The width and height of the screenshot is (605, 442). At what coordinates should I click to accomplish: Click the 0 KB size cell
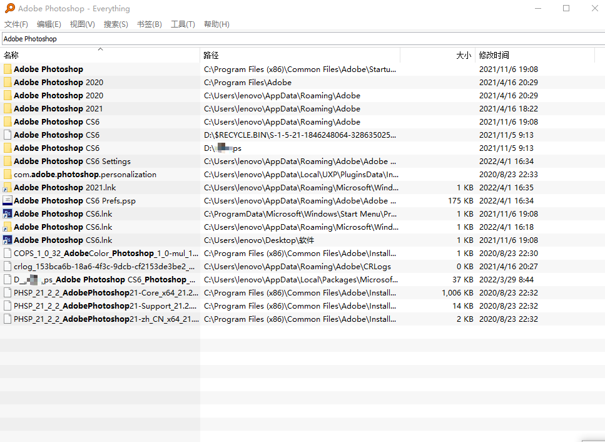pos(465,266)
